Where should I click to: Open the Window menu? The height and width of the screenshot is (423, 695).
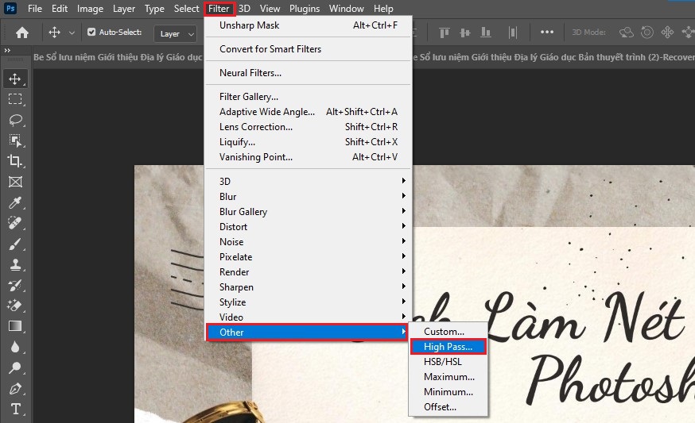[346, 9]
